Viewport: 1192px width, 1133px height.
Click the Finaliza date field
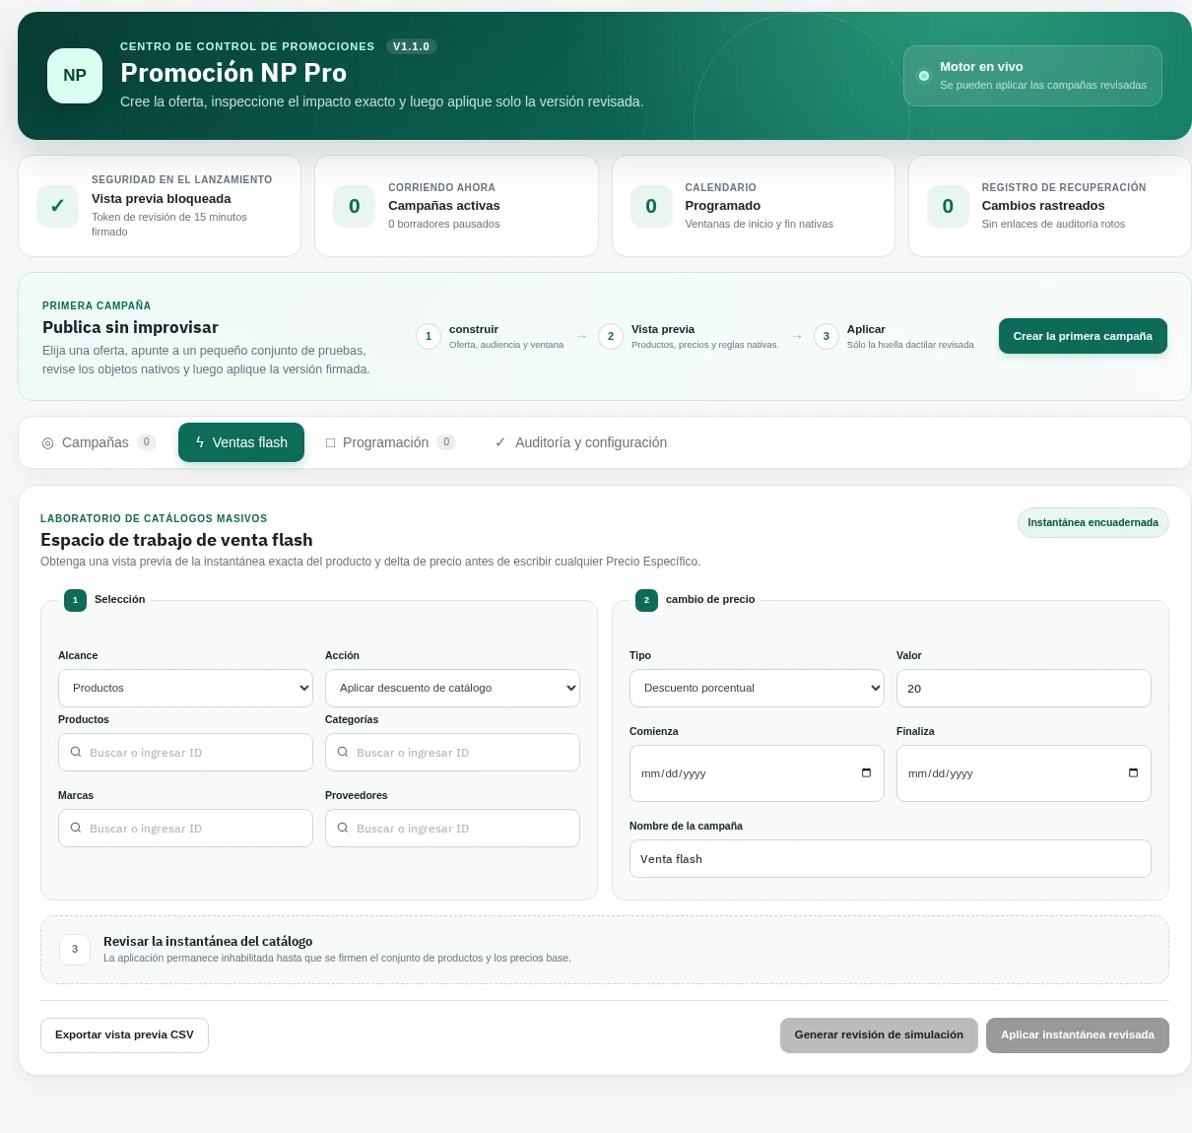pyautogui.click(x=1024, y=773)
